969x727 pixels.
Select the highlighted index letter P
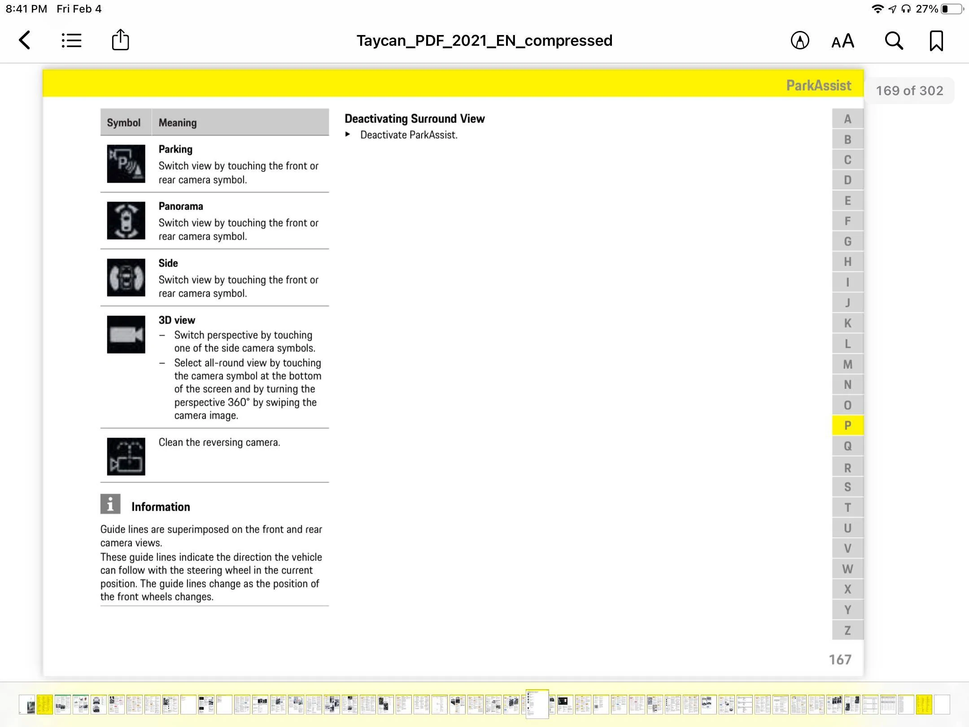click(x=847, y=425)
